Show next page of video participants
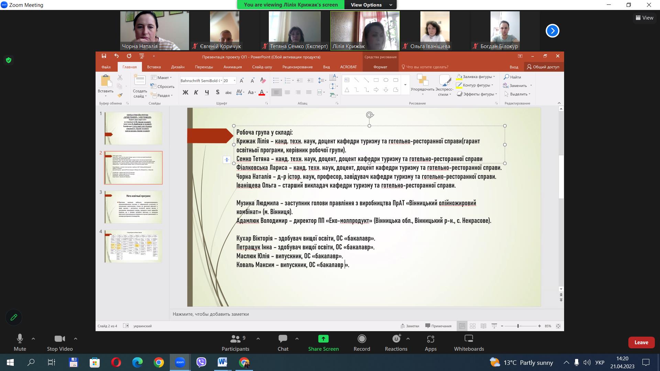Viewport: 660px width, 371px height. click(552, 31)
